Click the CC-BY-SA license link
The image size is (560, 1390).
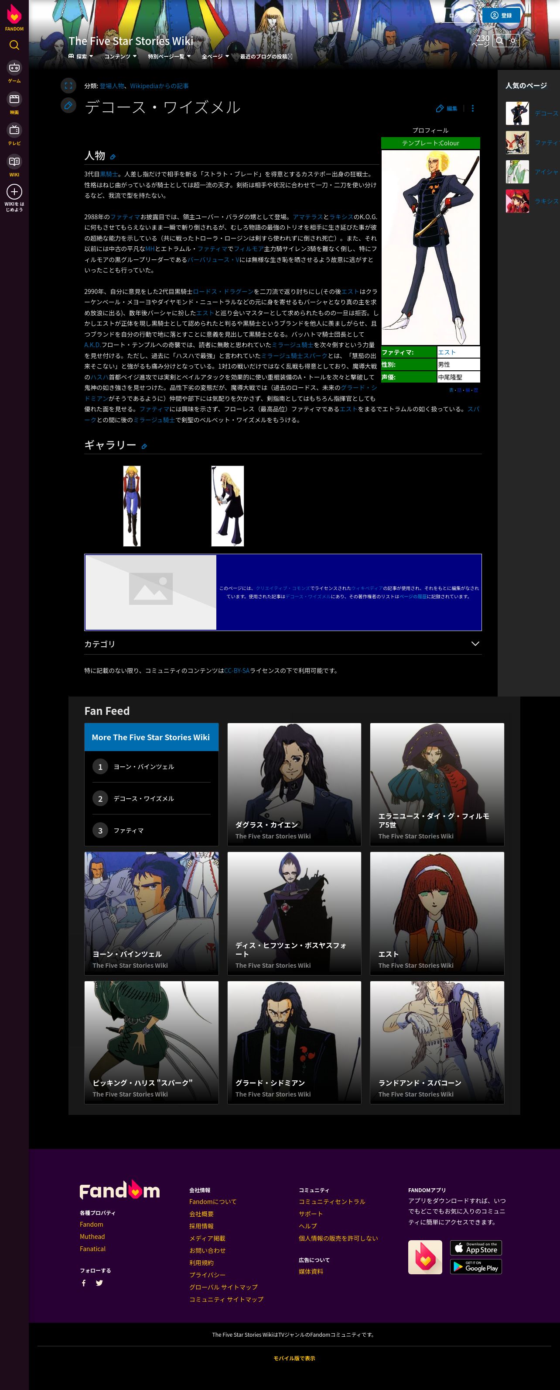237,671
